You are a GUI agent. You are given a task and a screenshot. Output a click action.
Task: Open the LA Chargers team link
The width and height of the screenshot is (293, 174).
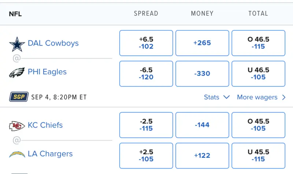pyautogui.click(x=50, y=154)
